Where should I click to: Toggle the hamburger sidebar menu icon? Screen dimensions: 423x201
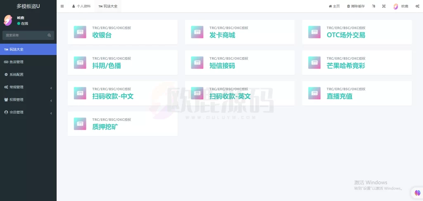[x=62, y=6]
